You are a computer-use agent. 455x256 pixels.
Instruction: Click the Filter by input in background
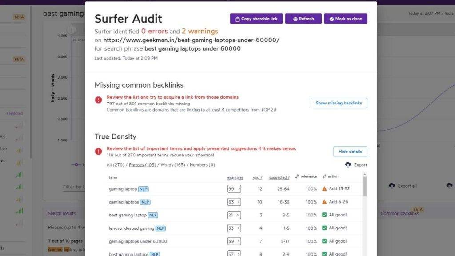pos(74,187)
